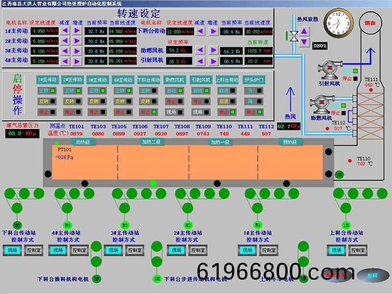Set 下料台传动站 control mode to 控制室
Viewport: 392px width, 294px height.
[33, 250]
